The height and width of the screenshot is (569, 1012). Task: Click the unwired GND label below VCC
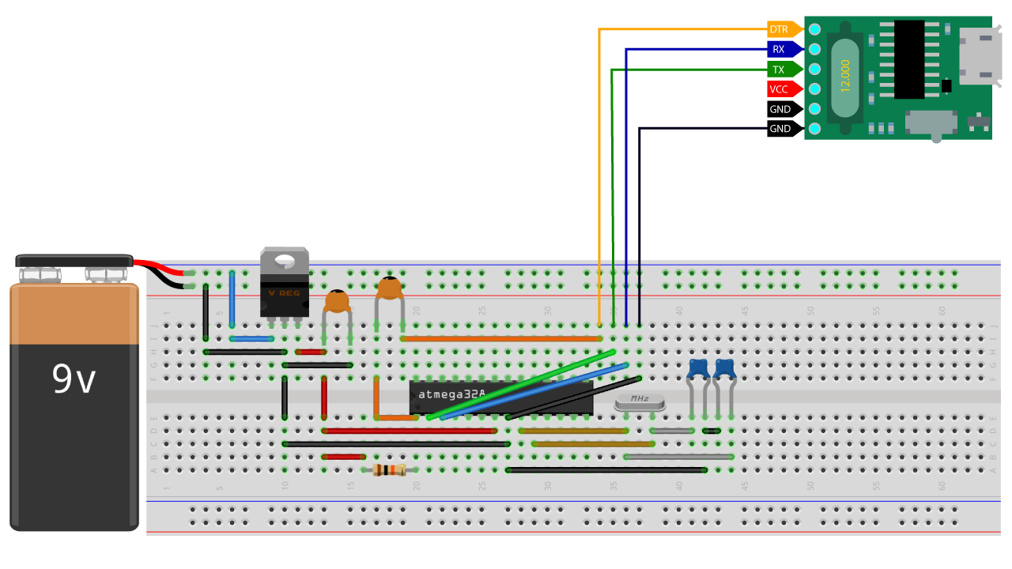pos(784,109)
